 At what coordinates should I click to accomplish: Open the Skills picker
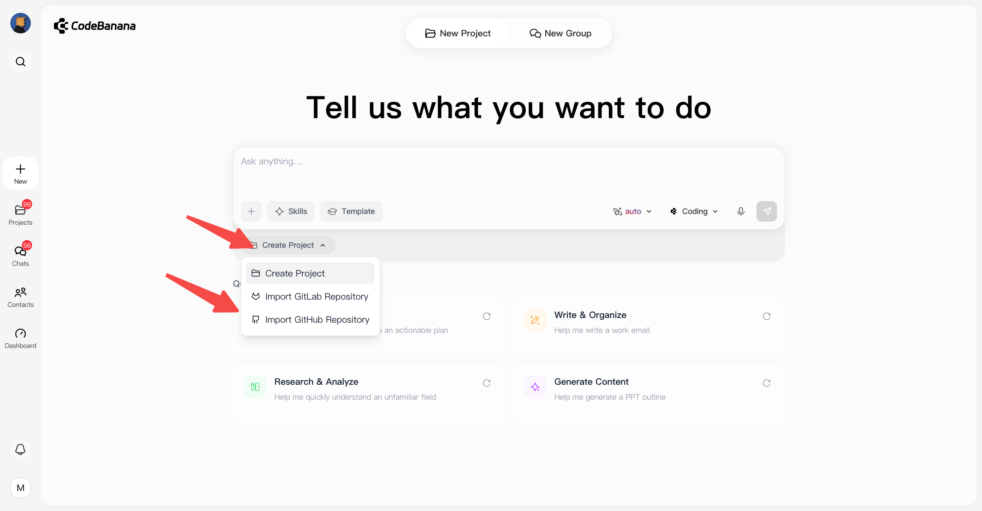coord(291,211)
